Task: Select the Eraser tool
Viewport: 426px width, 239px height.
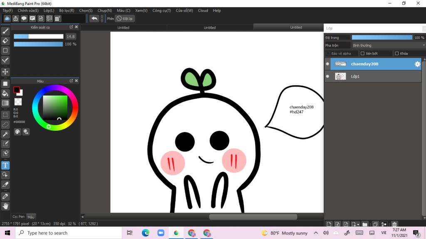Action: (x=5, y=41)
